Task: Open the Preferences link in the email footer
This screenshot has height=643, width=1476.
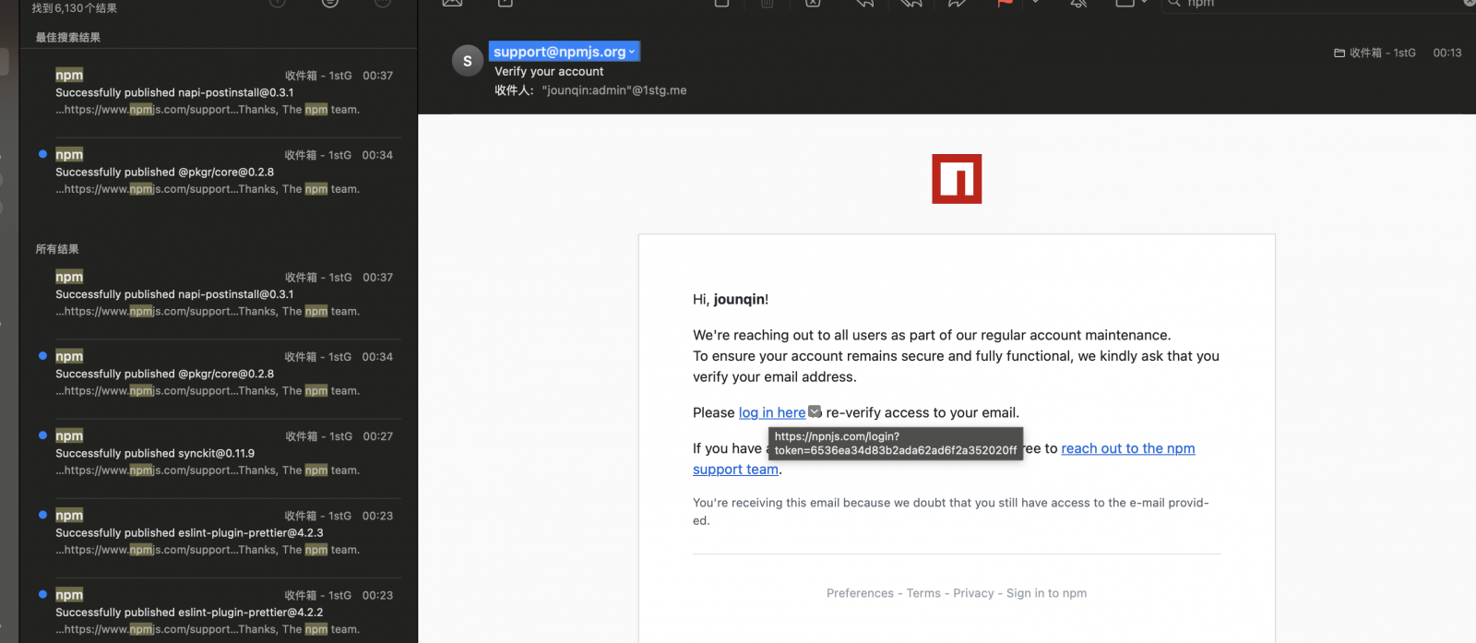Action: click(x=860, y=593)
